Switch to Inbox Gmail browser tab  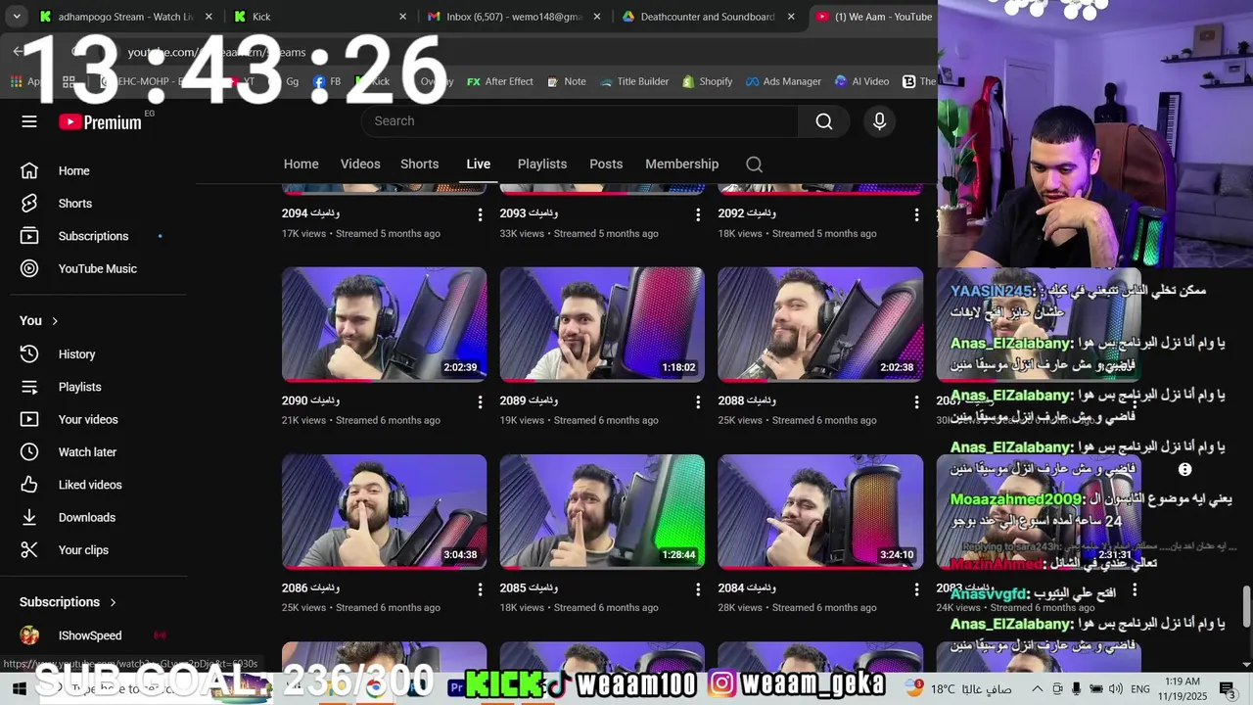pos(514,17)
